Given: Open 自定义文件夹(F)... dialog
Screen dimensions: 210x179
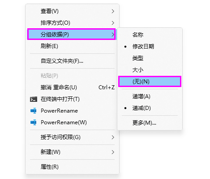Looking at the screenshot, I should 72,61.
